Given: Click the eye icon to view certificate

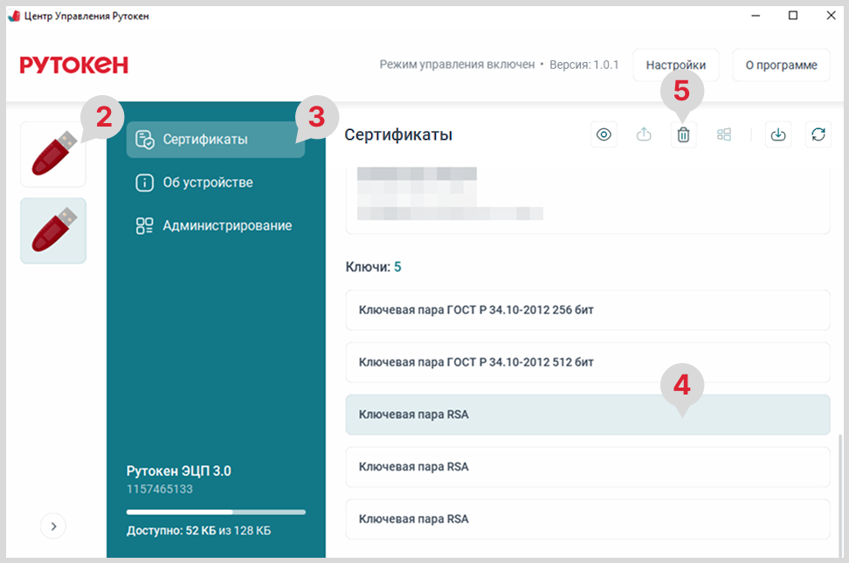Looking at the screenshot, I should pos(604,134).
